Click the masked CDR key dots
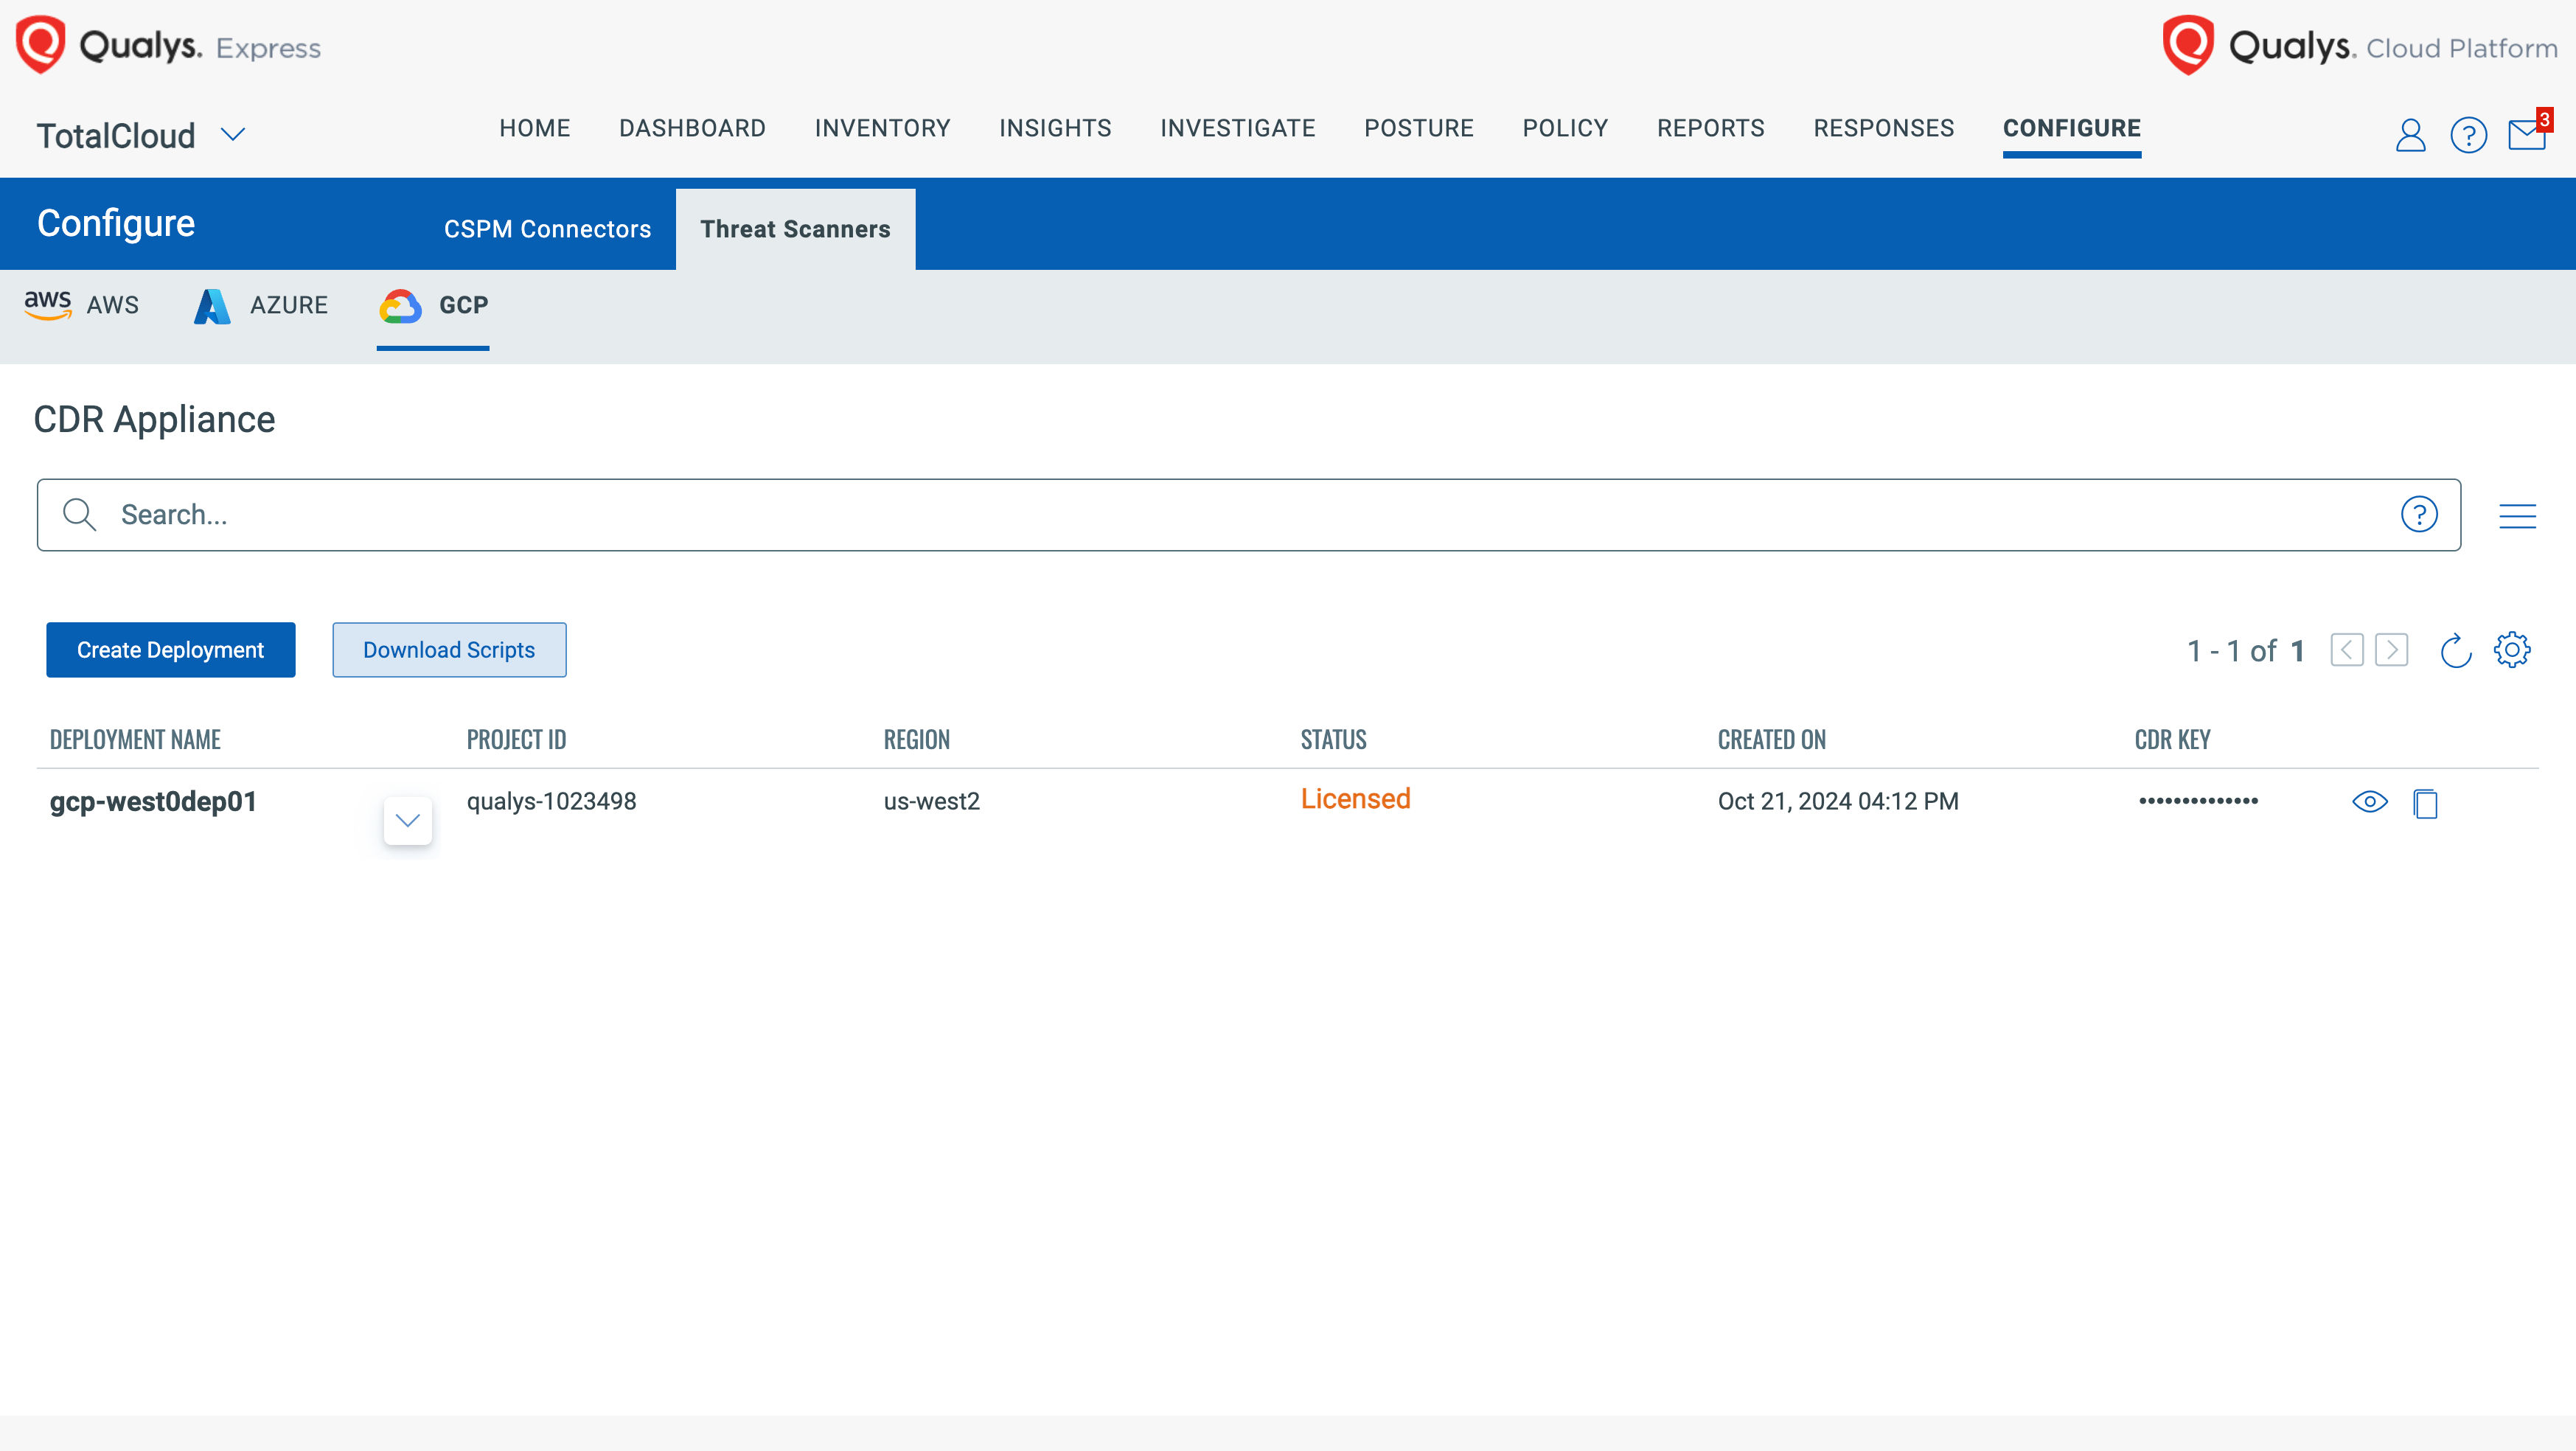Screen dimensions: 2576x1451 (x=2198, y=801)
